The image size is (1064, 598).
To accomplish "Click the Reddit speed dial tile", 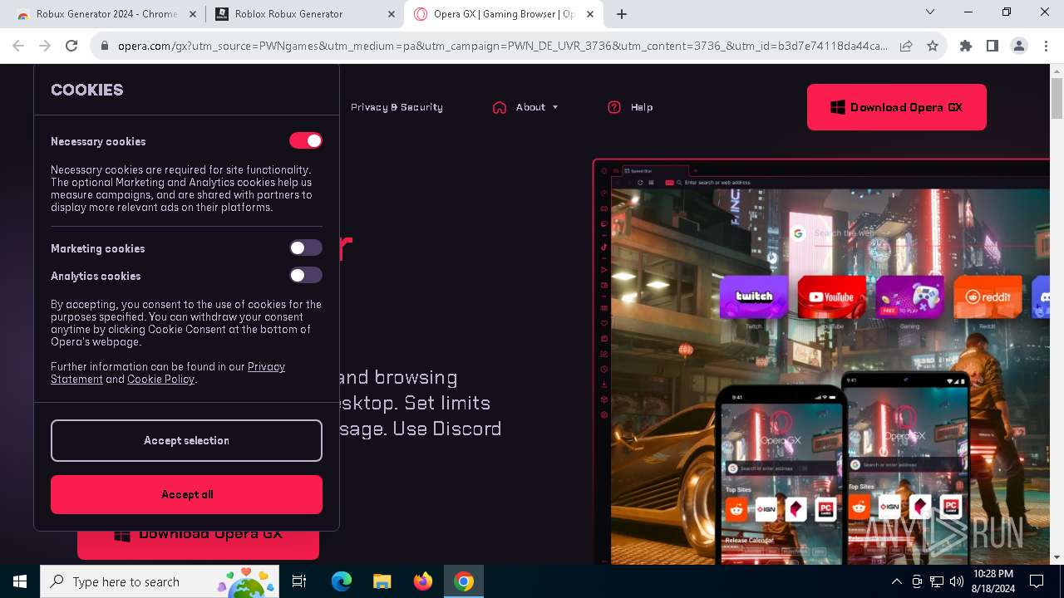I will point(988,297).
